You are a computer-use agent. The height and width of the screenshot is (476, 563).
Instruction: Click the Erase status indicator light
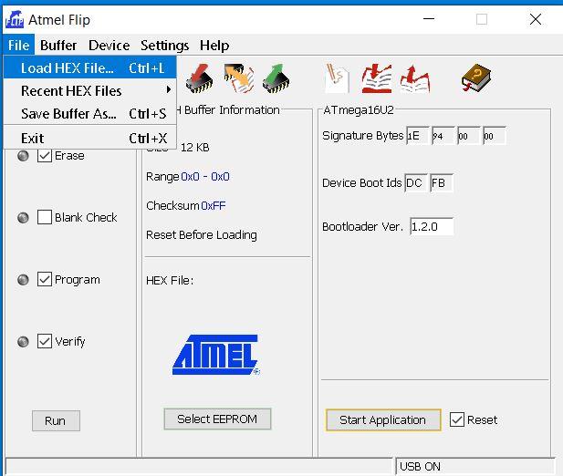coord(23,156)
